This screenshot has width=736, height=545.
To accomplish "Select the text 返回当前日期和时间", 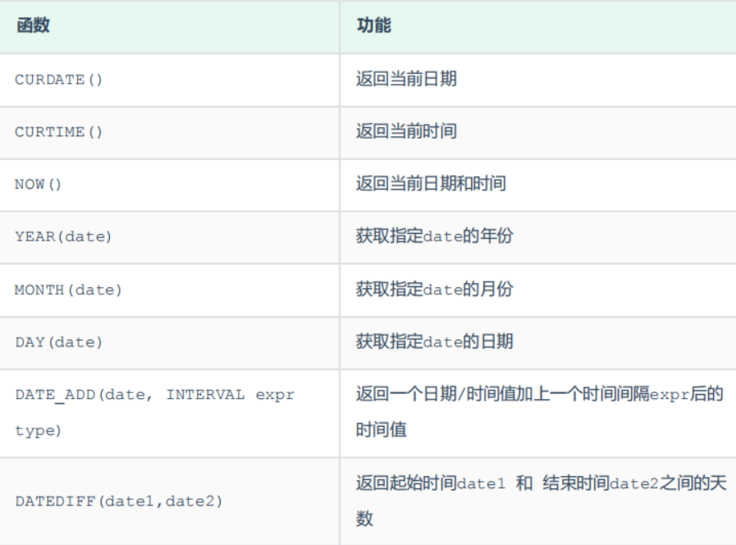I will (x=431, y=184).
